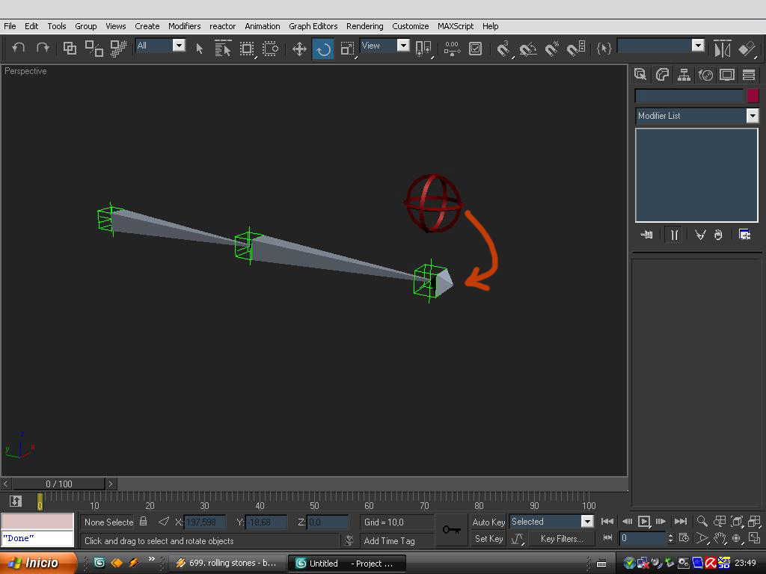766x574 pixels.
Task: Toggle Angle Snap
Action: [527, 49]
